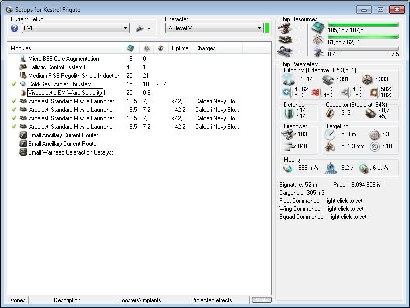Click the explosive resistance icon
This screenshot has height=308, width=410.
tap(374, 92)
